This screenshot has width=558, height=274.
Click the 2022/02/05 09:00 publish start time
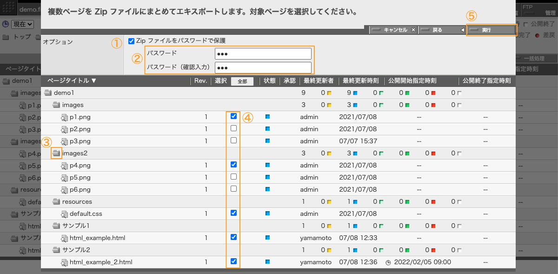(x=423, y=262)
